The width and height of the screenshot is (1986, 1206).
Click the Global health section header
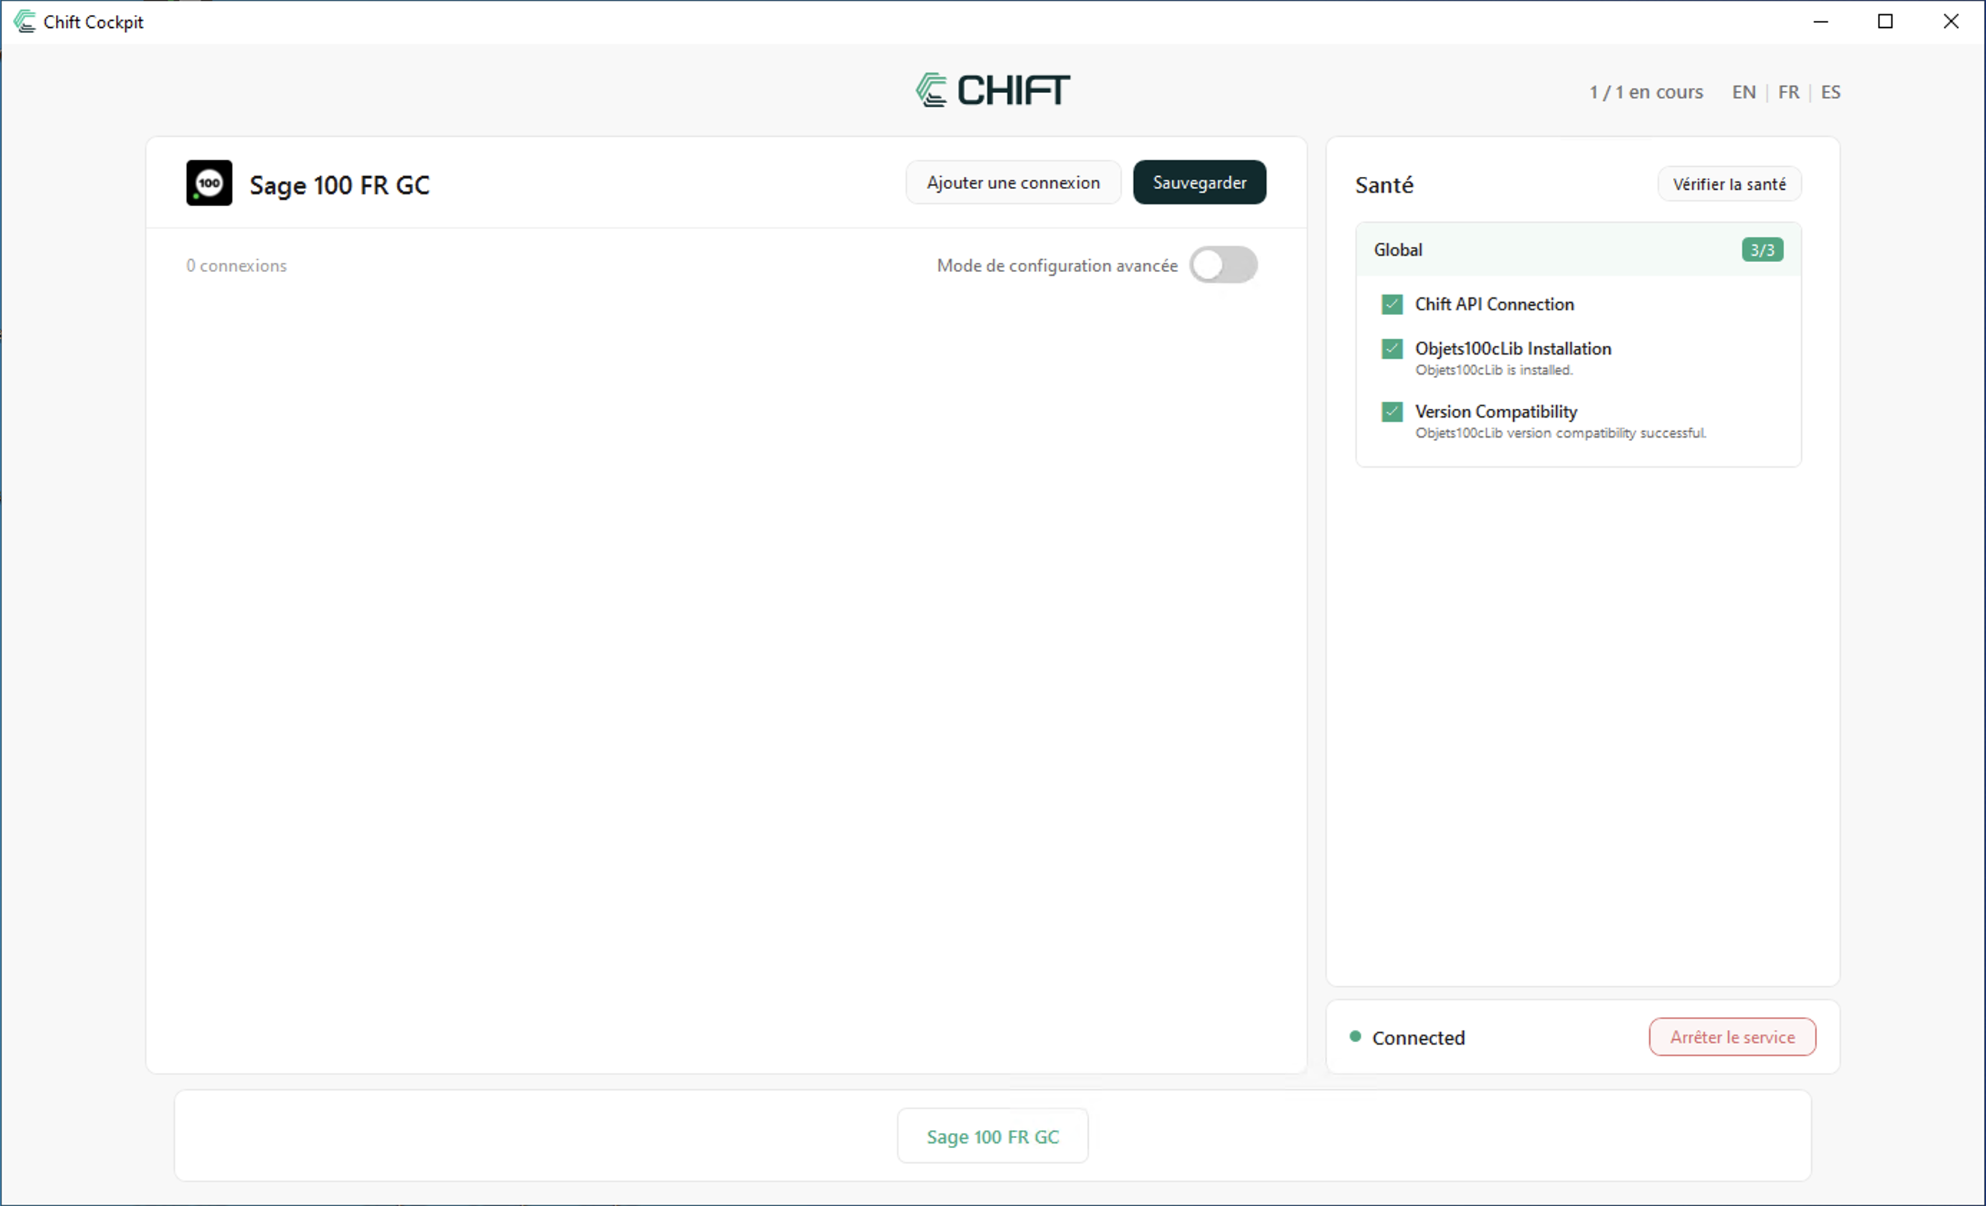coord(1578,250)
